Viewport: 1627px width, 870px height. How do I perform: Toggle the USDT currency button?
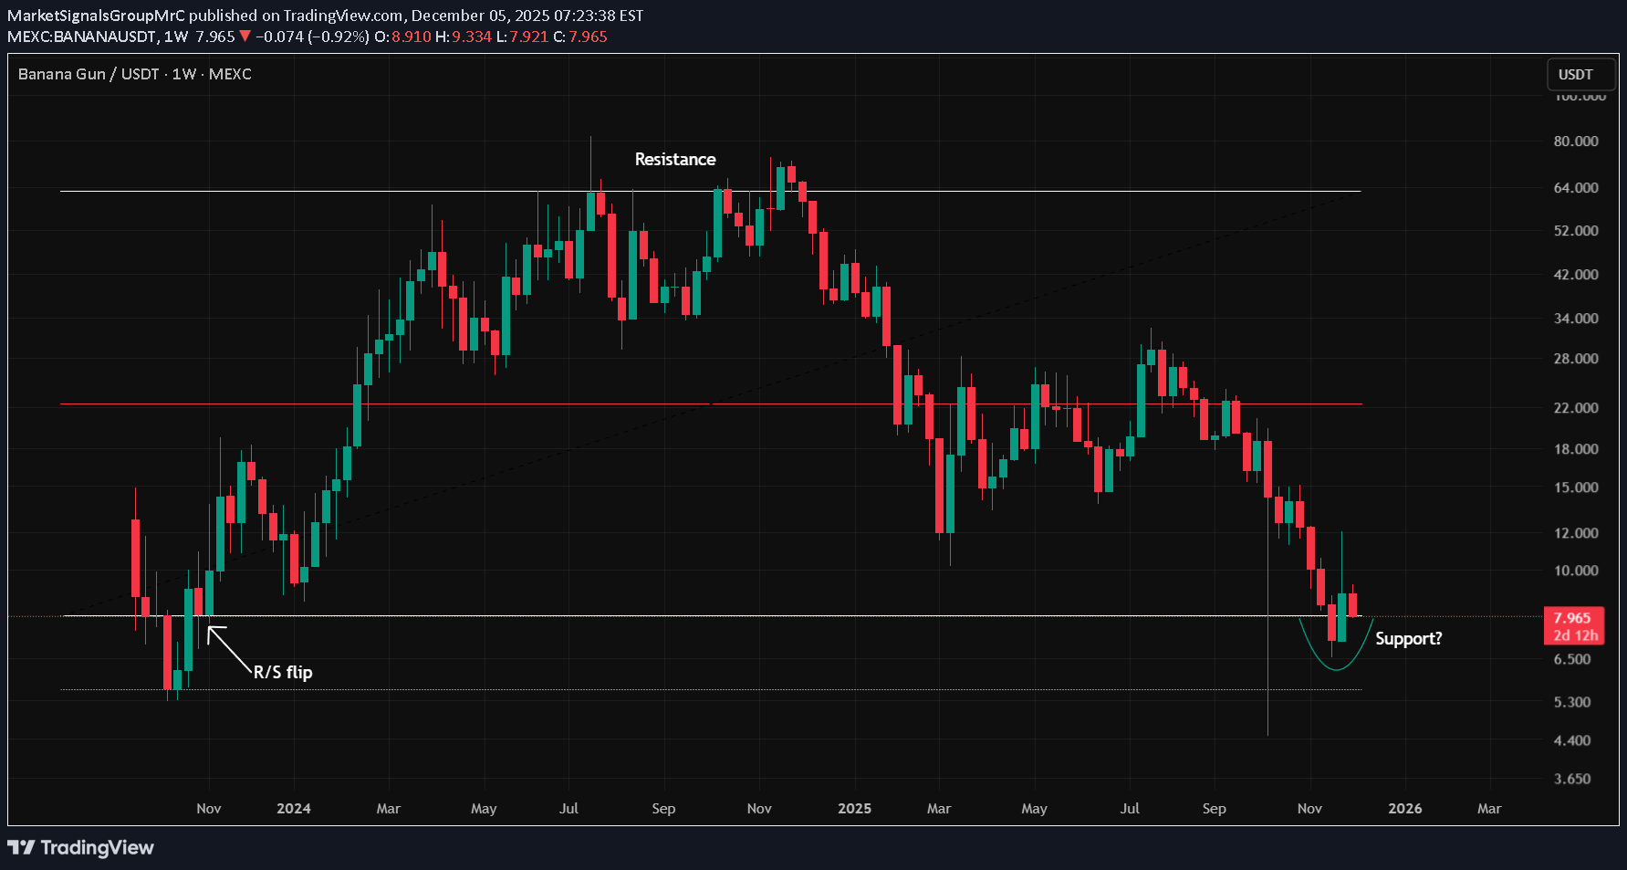click(x=1580, y=75)
